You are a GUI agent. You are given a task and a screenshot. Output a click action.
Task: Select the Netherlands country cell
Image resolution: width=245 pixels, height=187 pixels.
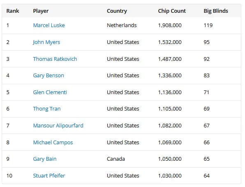pos(122,25)
